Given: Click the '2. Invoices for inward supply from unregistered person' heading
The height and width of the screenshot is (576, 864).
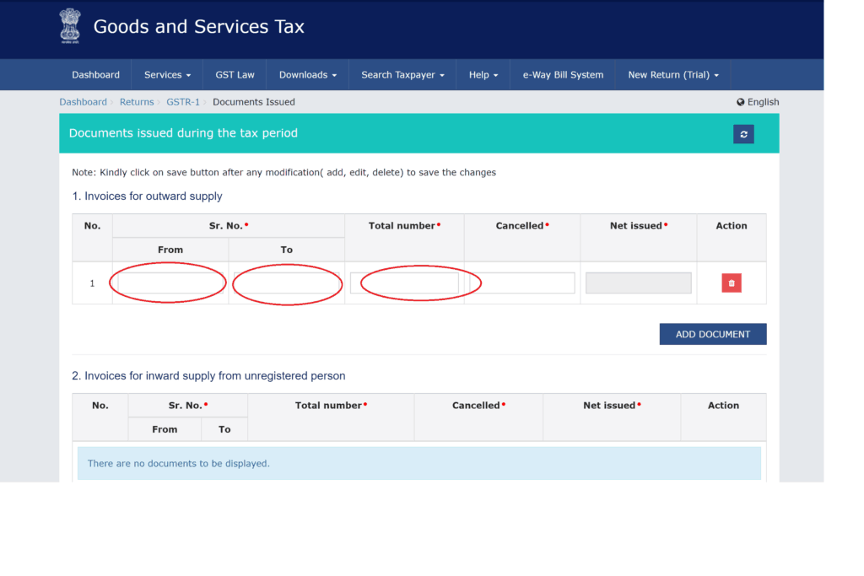Looking at the screenshot, I should click(x=208, y=375).
